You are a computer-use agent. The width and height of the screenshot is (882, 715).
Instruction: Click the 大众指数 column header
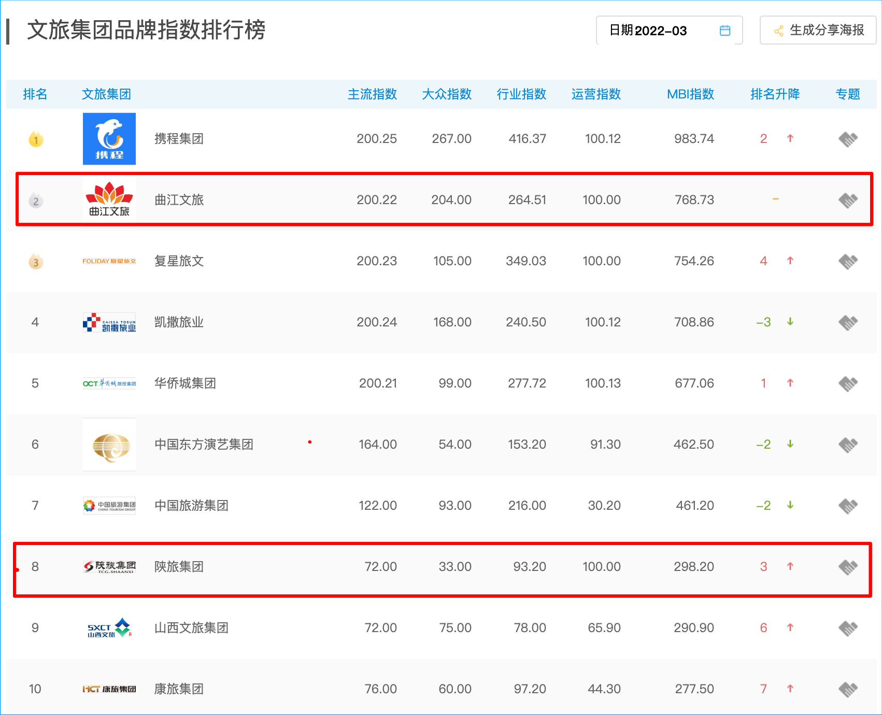(447, 94)
